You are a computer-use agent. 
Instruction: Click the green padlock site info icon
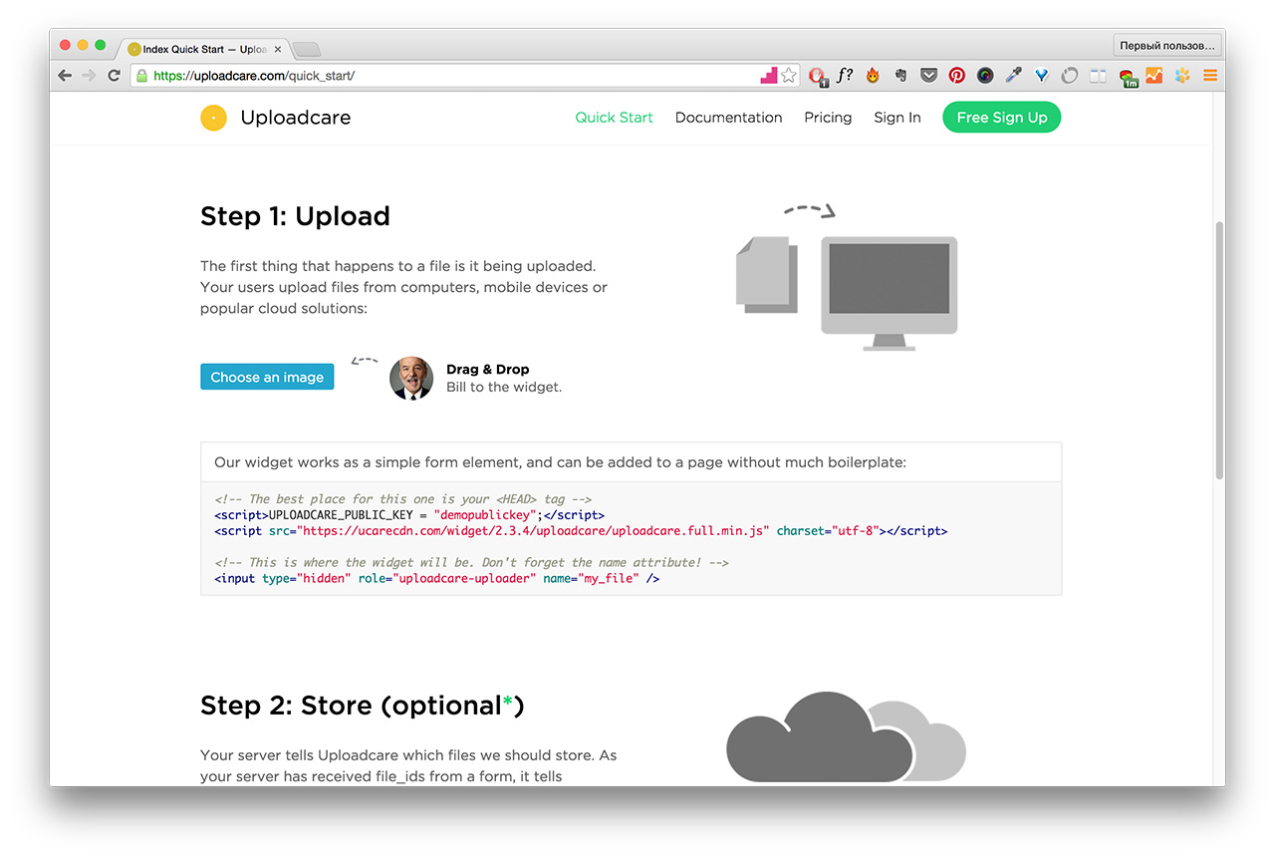pyautogui.click(x=142, y=76)
